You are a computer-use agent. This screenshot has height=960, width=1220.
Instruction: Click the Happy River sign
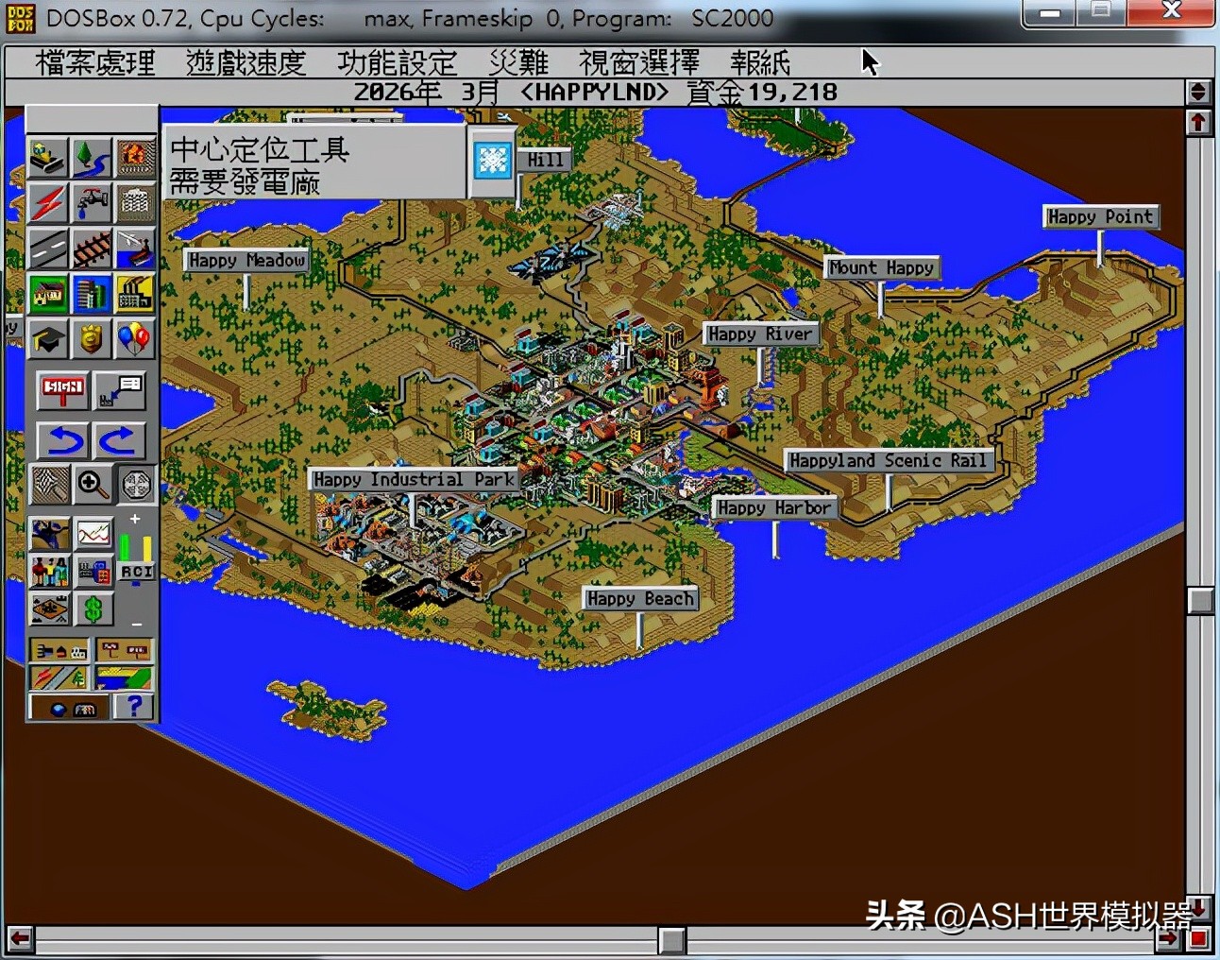pyautogui.click(x=760, y=334)
